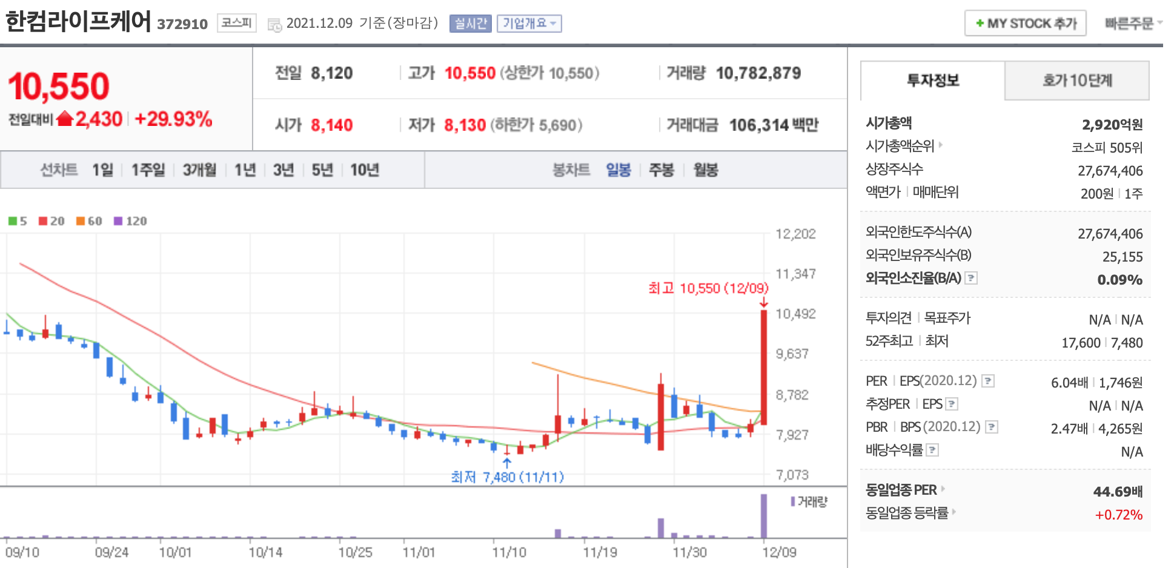Select the 1주일 line chart period

[x=148, y=170]
